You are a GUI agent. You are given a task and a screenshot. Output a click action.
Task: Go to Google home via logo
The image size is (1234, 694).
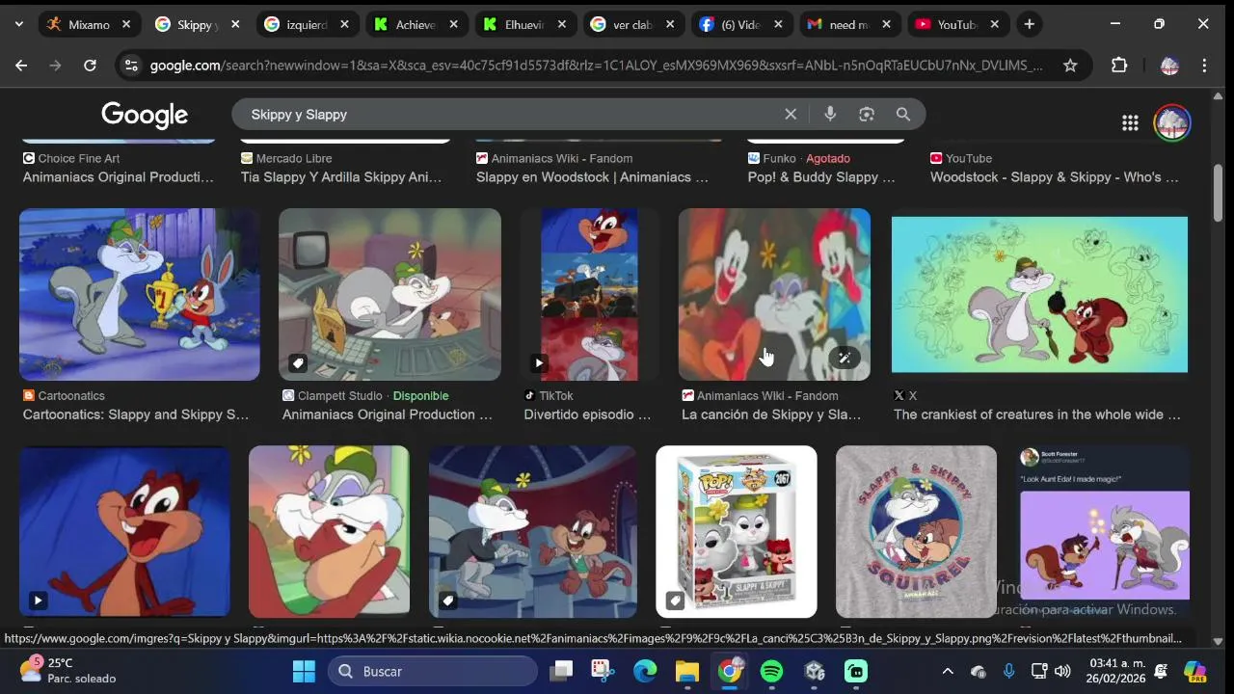point(145,115)
